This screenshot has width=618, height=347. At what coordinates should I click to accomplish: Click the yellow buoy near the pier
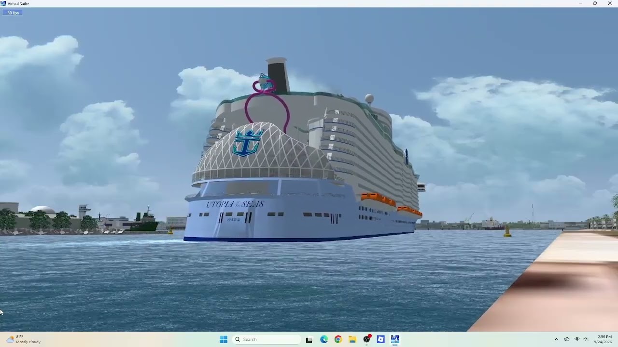(x=507, y=231)
